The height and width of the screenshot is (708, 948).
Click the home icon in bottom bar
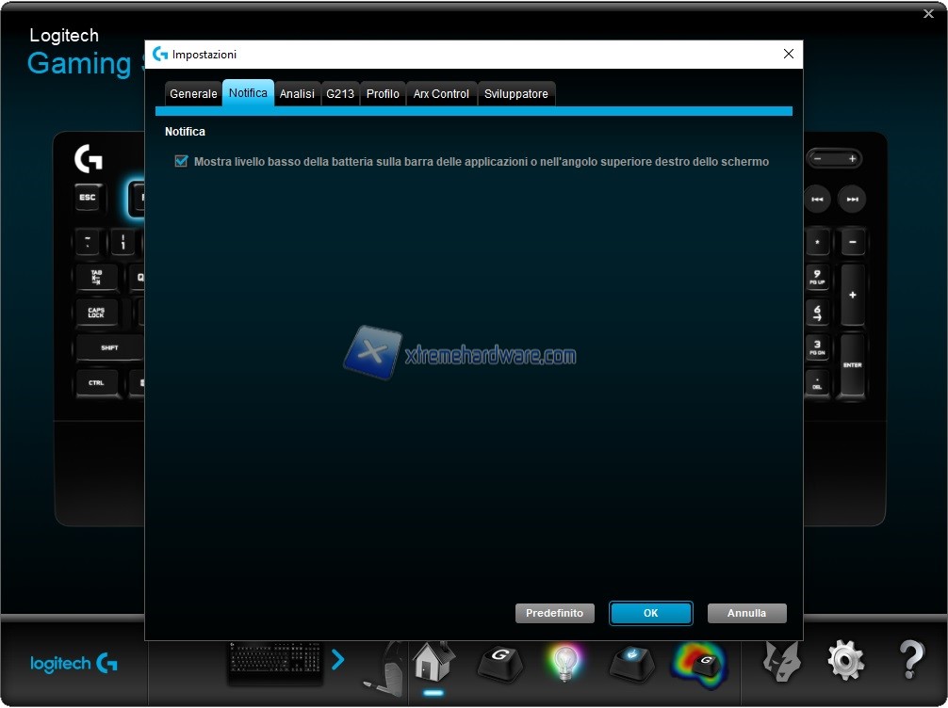click(433, 661)
